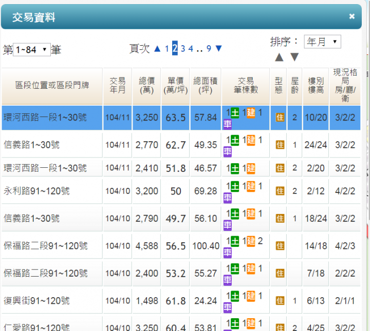370x331 pixels.
Task: Click orange 建 icon in the 2,770 row
Action: [x=251, y=140]
